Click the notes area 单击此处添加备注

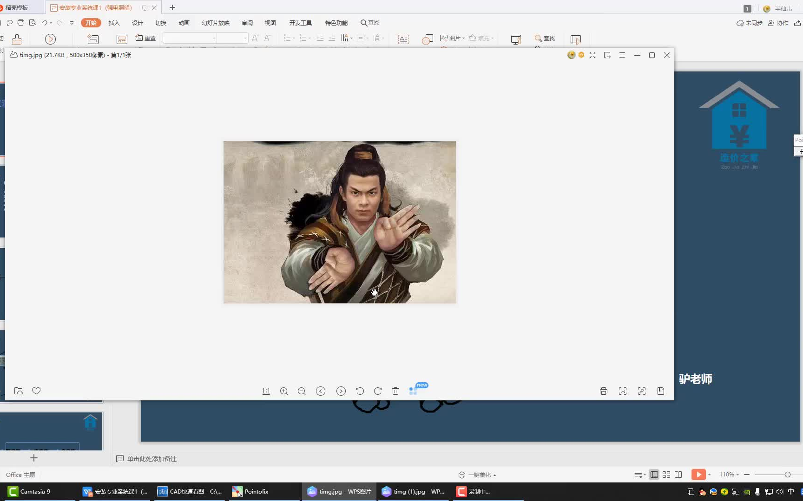(152, 458)
